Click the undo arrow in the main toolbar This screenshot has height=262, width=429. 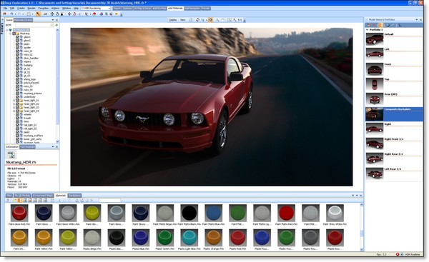click(x=11, y=14)
